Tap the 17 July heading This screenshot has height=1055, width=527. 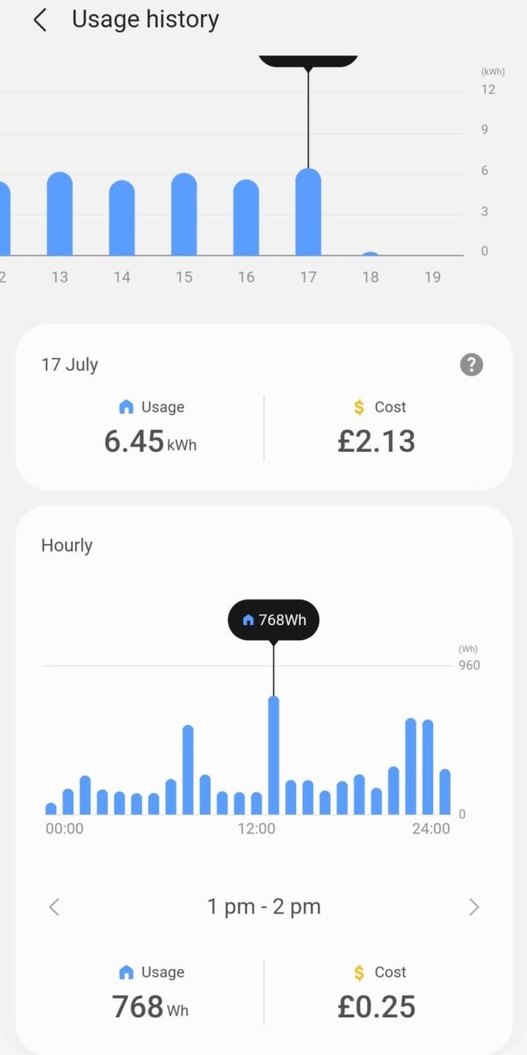(x=69, y=364)
